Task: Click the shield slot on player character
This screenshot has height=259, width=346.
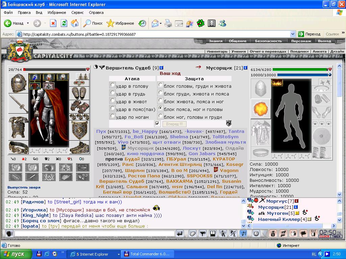Action: point(80,131)
